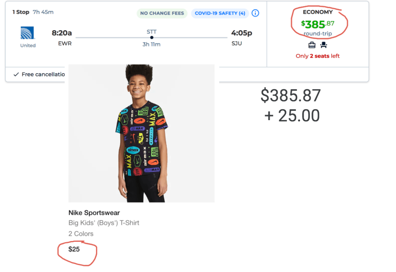Click the Free cancellation checkmark
The image size is (396, 272).
pyautogui.click(x=16, y=74)
